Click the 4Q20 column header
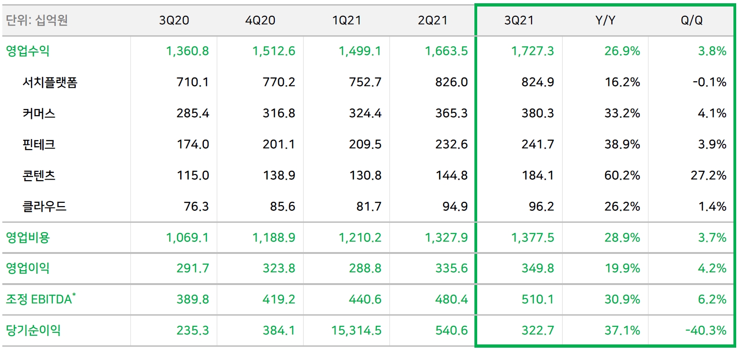The image size is (739, 350). (x=260, y=20)
